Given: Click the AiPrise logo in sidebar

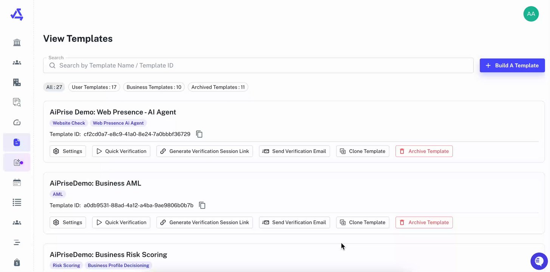Looking at the screenshot, I should pos(17,14).
